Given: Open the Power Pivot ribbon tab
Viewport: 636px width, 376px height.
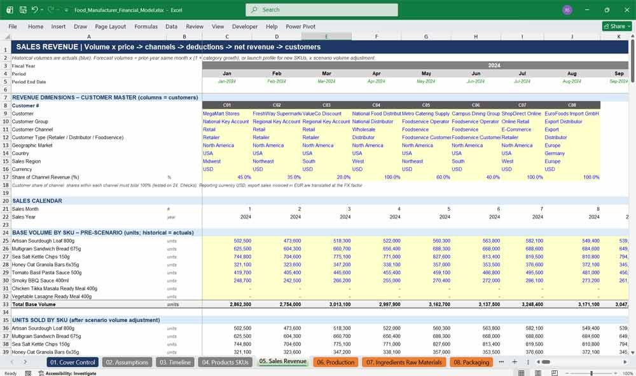Looking at the screenshot, I should [301, 26].
